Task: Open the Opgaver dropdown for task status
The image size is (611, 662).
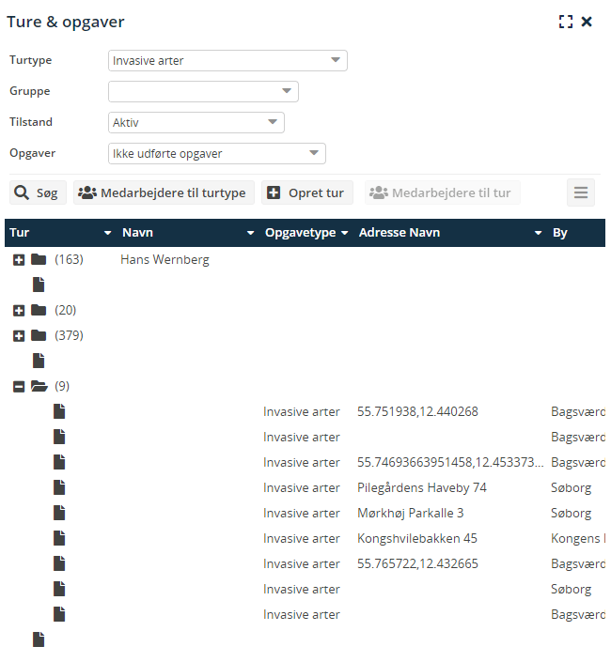Action: (x=216, y=153)
